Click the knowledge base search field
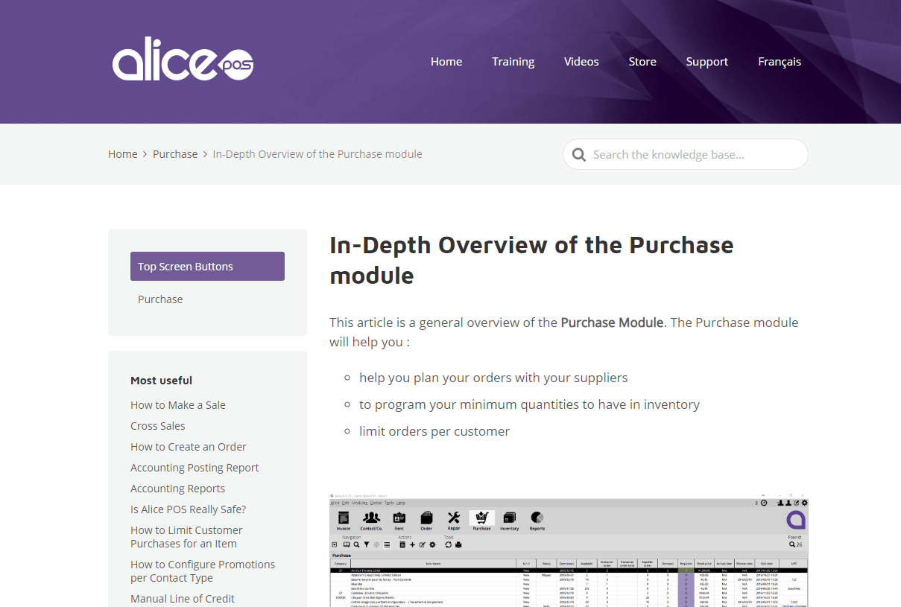Image resolution: width=901 pixels, height=607 pixels. (x=685, y=154)
